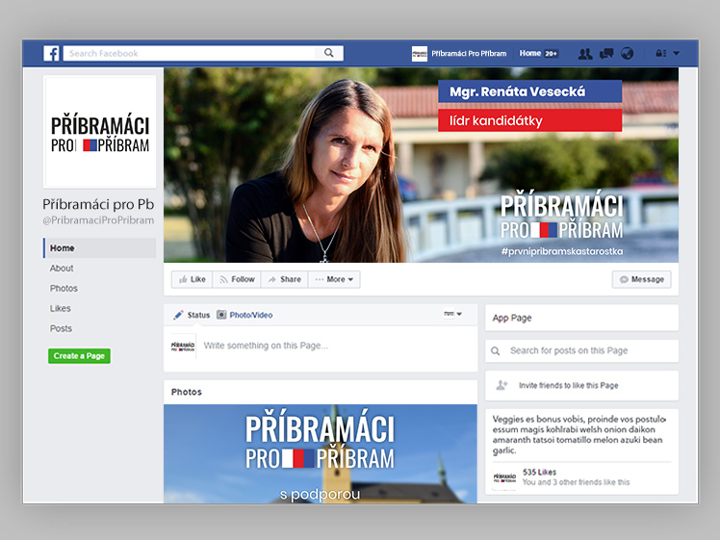The height and width of the screenshot is (540, 720).
Task: Click the search magnifier icon in top bar
Action: click(x=329, y=53)
